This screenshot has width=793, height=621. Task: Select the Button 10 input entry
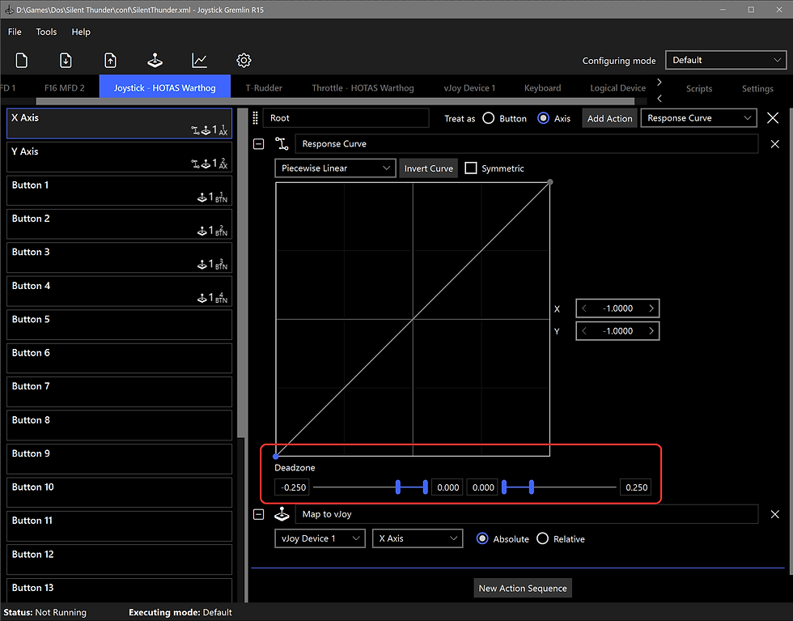pyautogui.click(x=120, y=492)
